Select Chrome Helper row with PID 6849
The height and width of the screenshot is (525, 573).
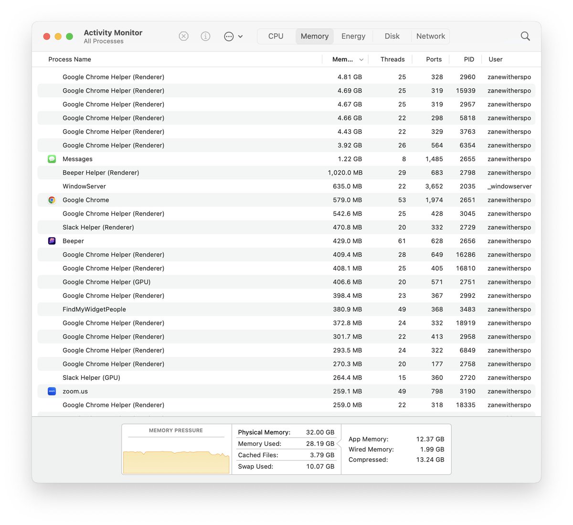coord(286,350)
